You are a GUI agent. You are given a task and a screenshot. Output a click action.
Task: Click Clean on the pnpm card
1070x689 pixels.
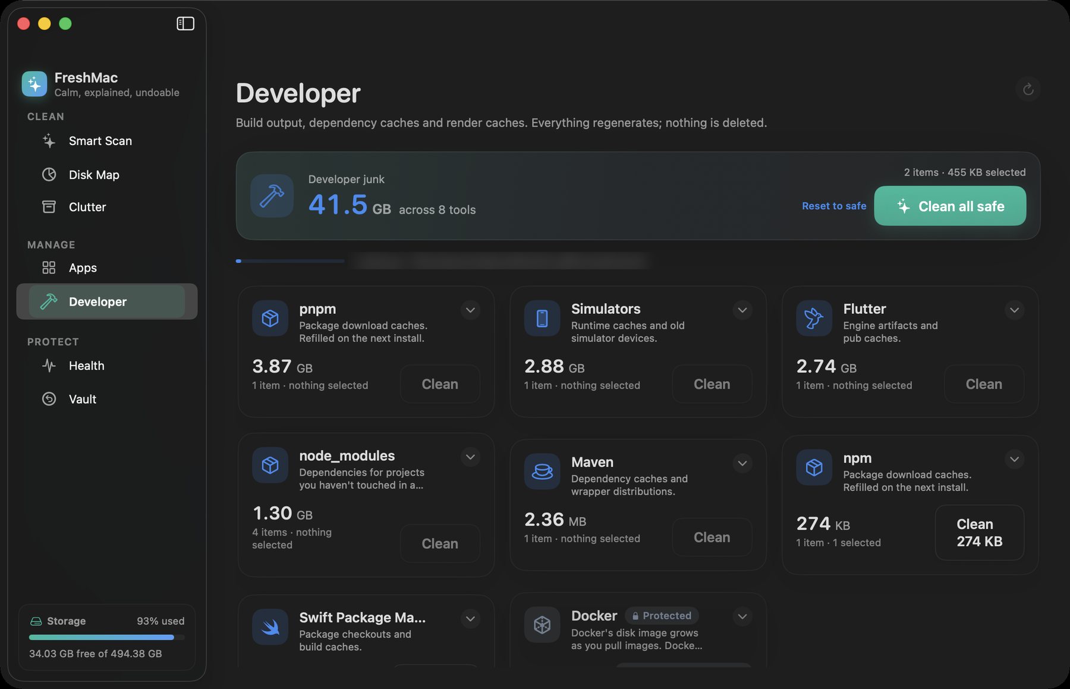tap(440, 384)
